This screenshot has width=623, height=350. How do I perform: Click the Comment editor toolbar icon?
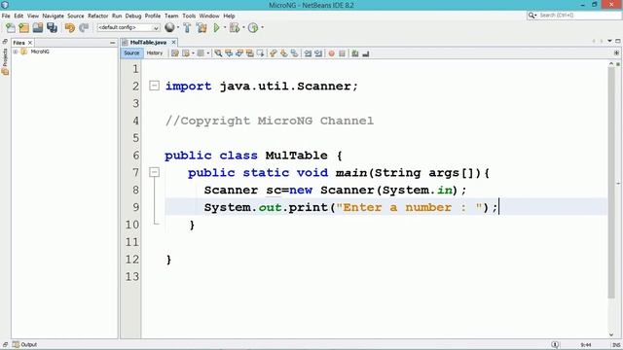355,53
